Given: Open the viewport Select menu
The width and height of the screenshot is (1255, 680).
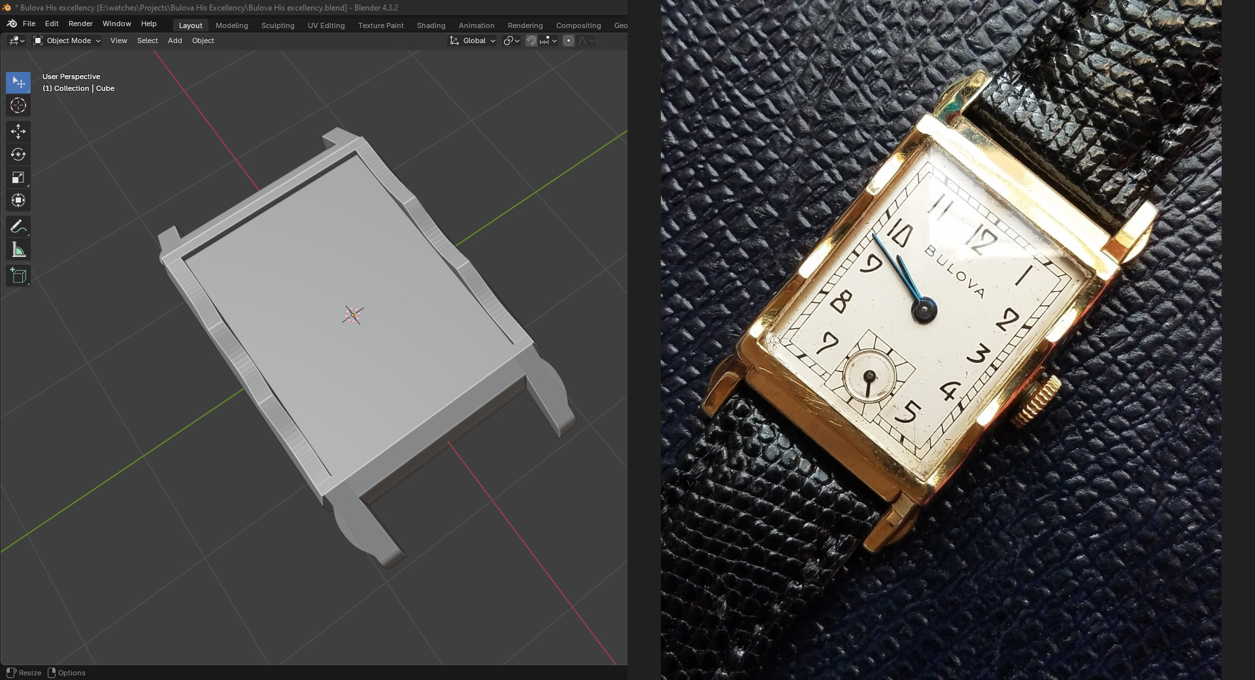Looking at the screenshot, I should [148, 41].
